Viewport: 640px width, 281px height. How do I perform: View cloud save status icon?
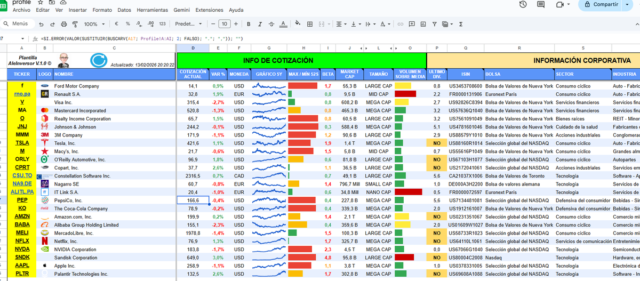[x=63, y=2]
